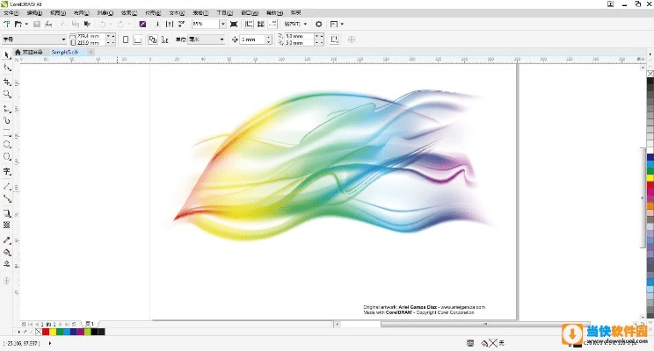The width and height of the screenshot is (654, 351).
Task: Select the Eyedropper tool
Action: (7, 240)
